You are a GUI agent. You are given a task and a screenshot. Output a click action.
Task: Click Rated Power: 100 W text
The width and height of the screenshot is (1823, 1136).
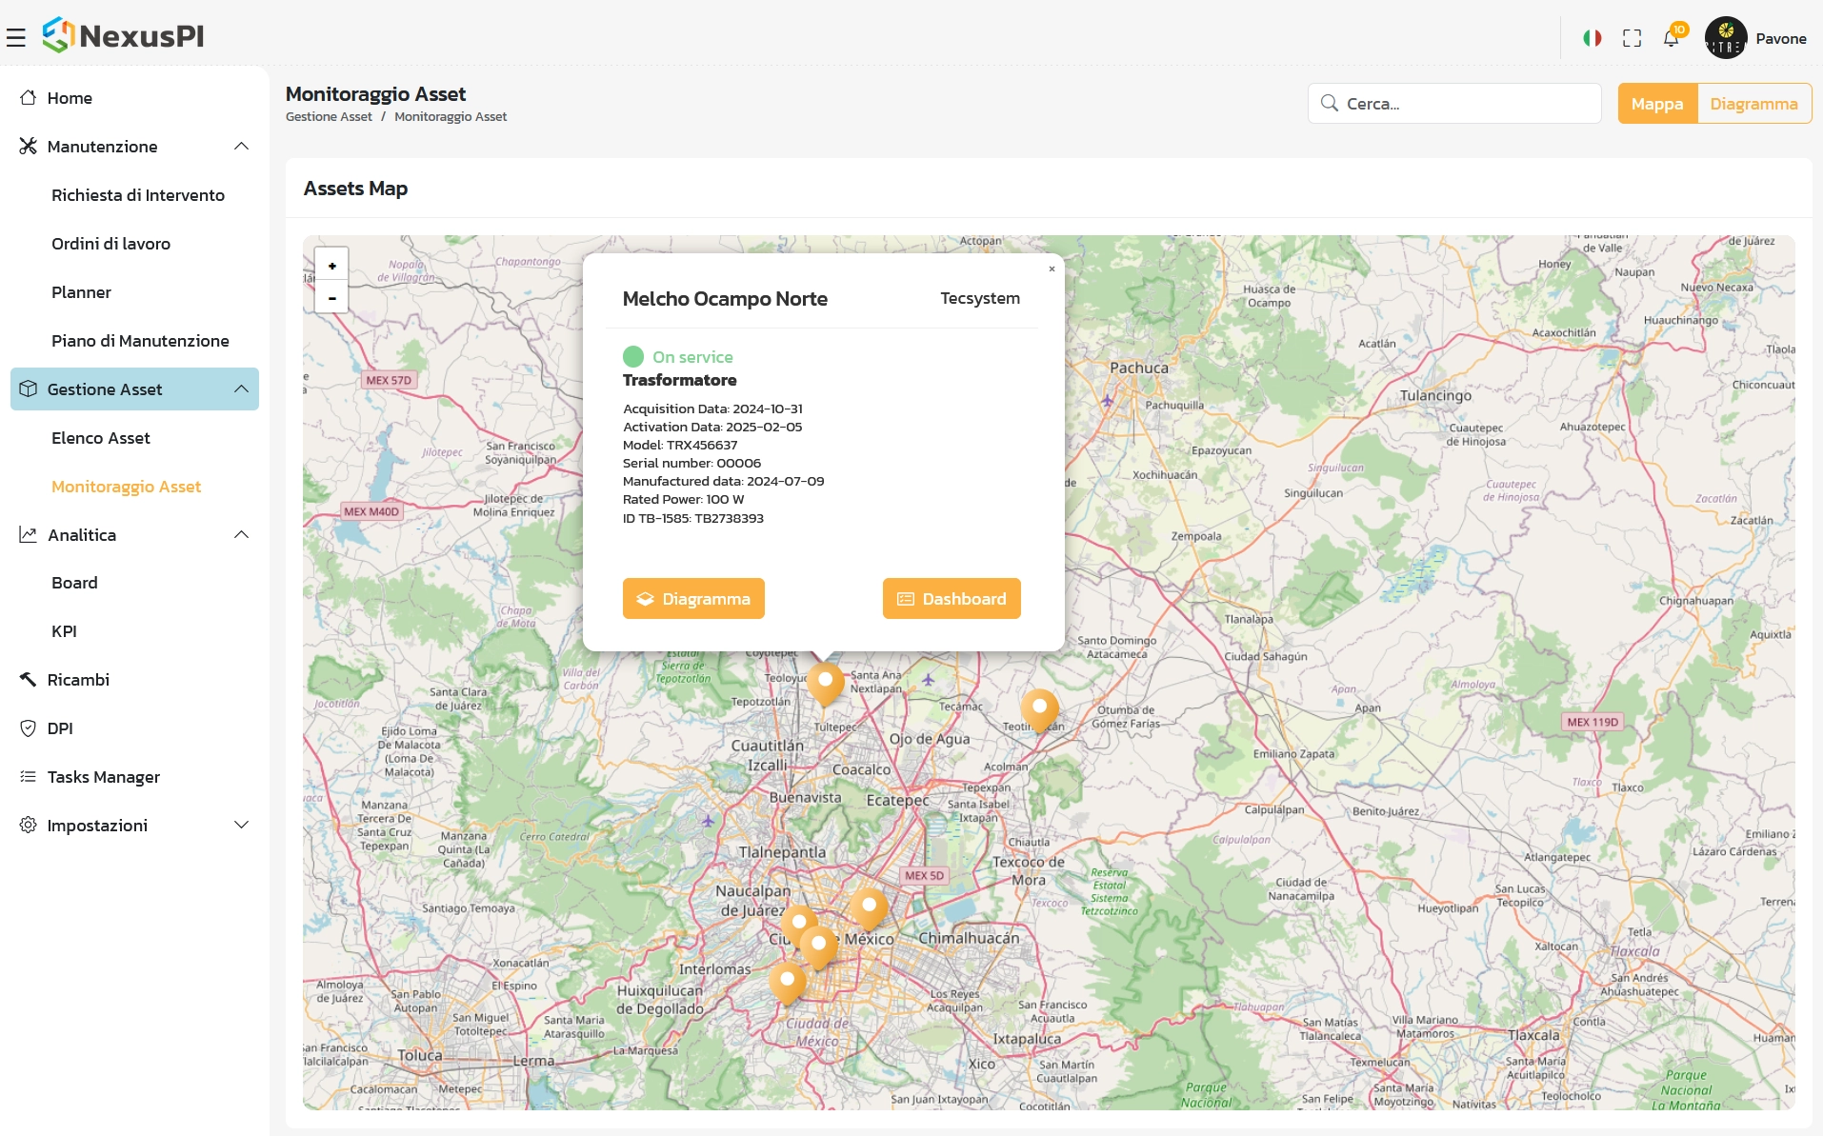click(683, 499)
